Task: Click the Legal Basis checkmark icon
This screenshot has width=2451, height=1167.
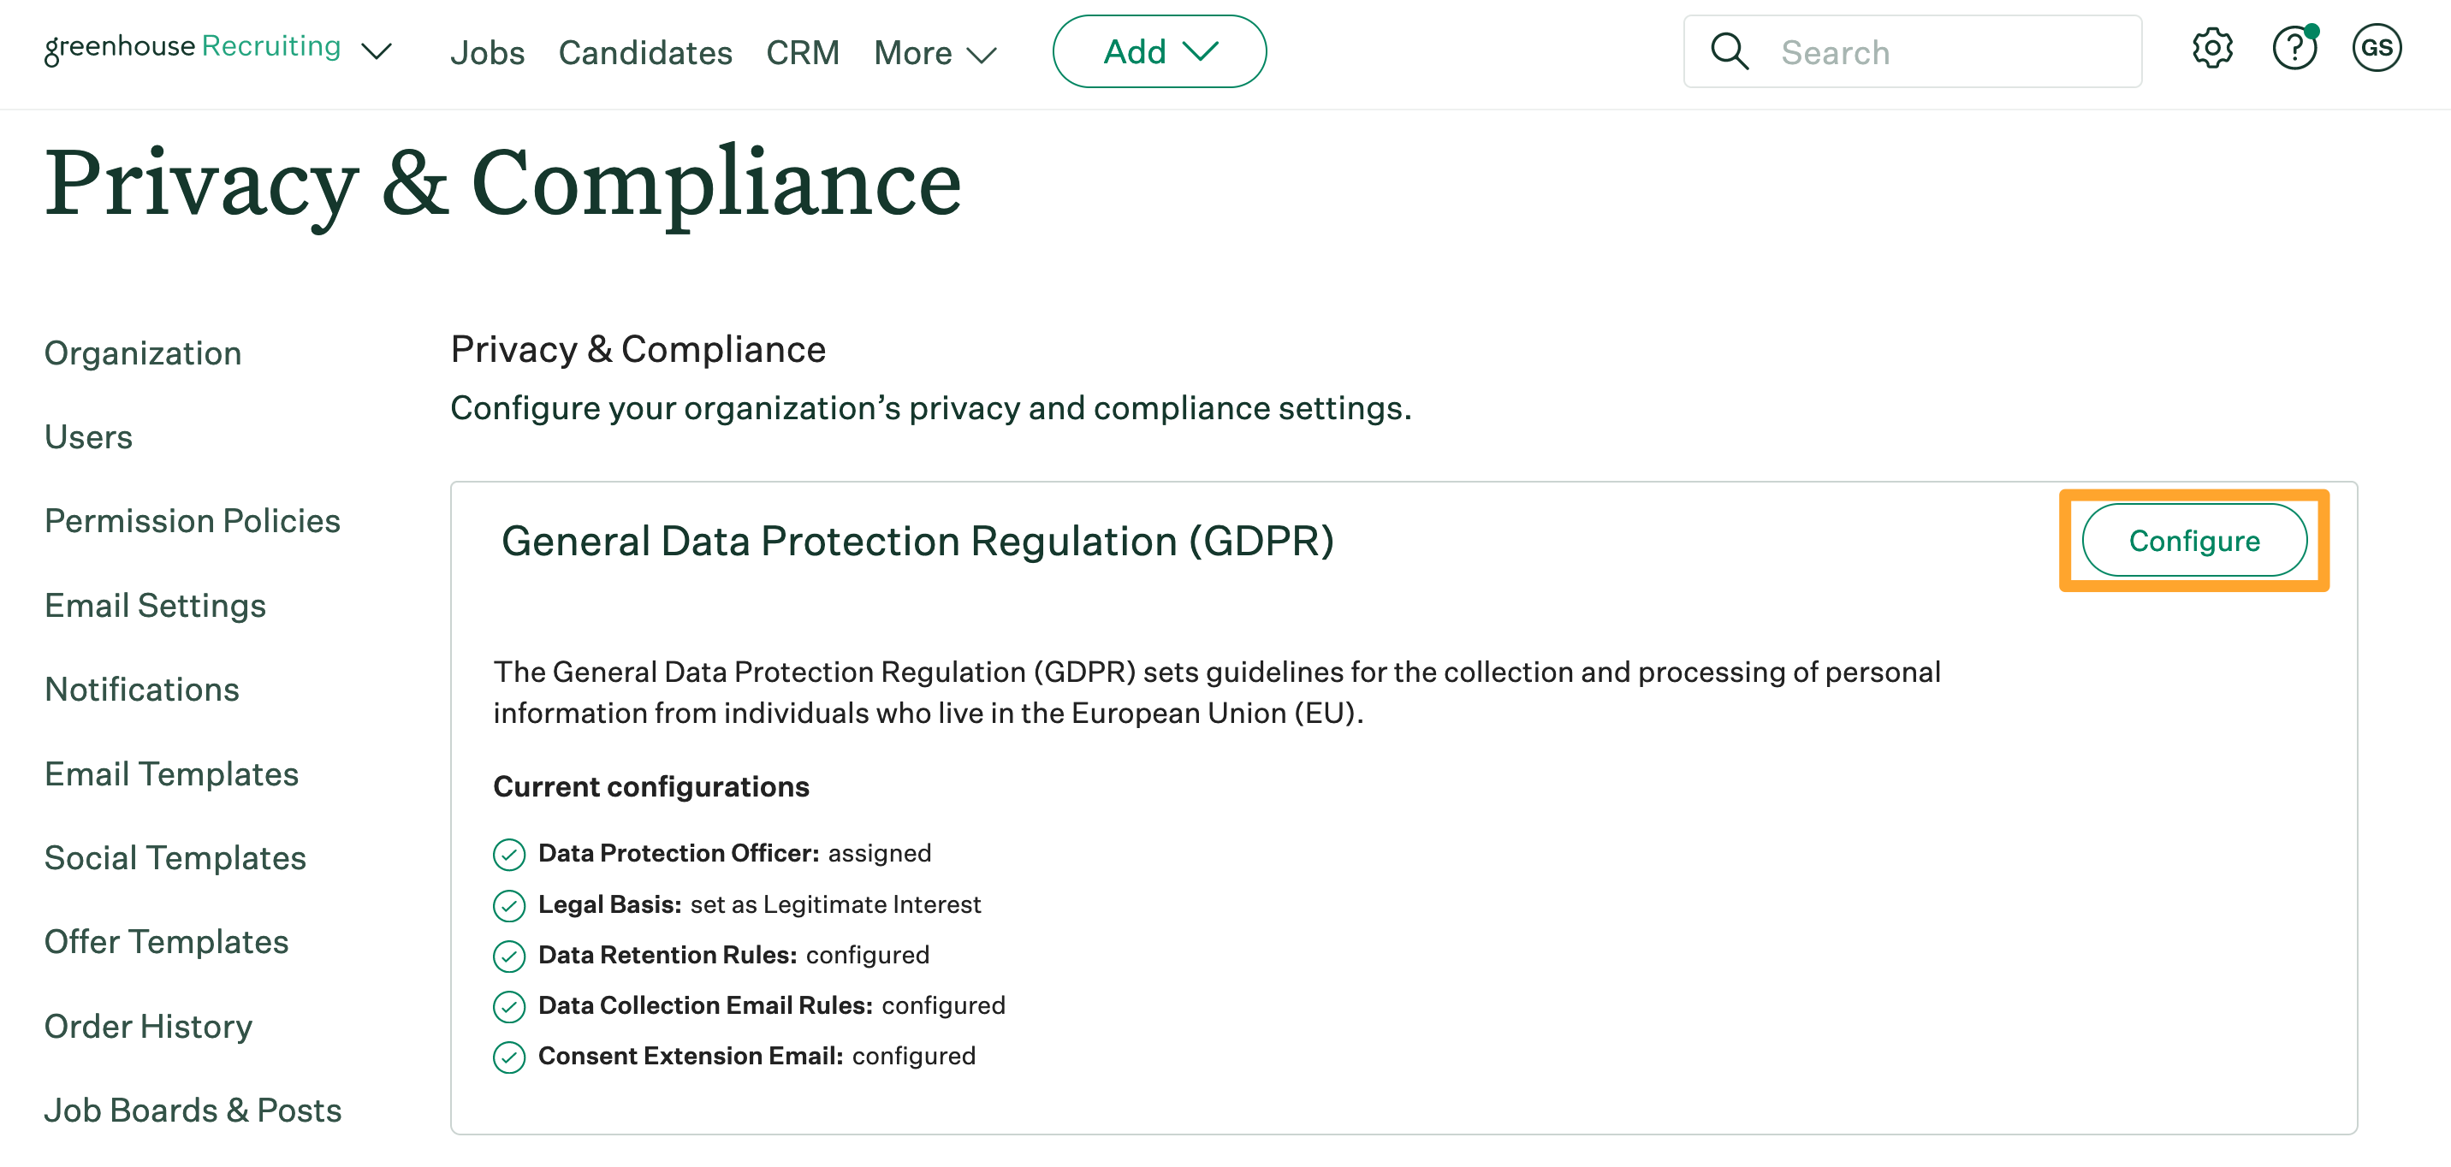Action: (x=509, y=905)
